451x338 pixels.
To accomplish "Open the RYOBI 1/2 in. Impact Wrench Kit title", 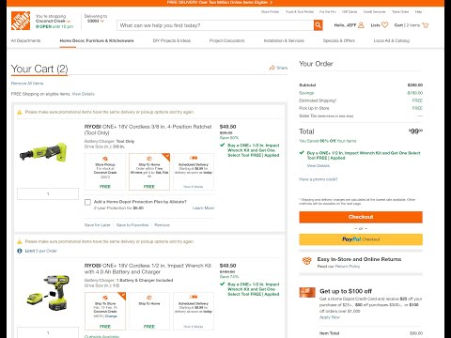I will [x=148, y=269].
